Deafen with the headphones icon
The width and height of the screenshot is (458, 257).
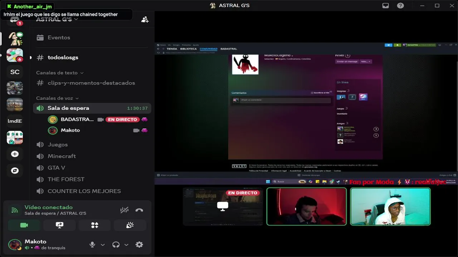(x=116, y=245)
